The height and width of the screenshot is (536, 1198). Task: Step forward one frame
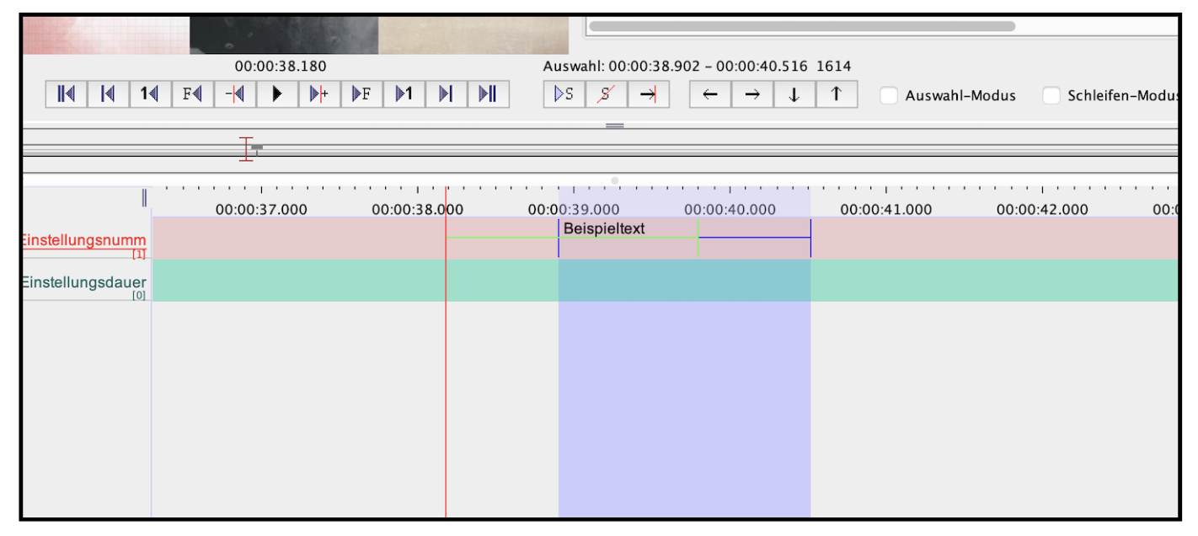(x=361, y=94)
